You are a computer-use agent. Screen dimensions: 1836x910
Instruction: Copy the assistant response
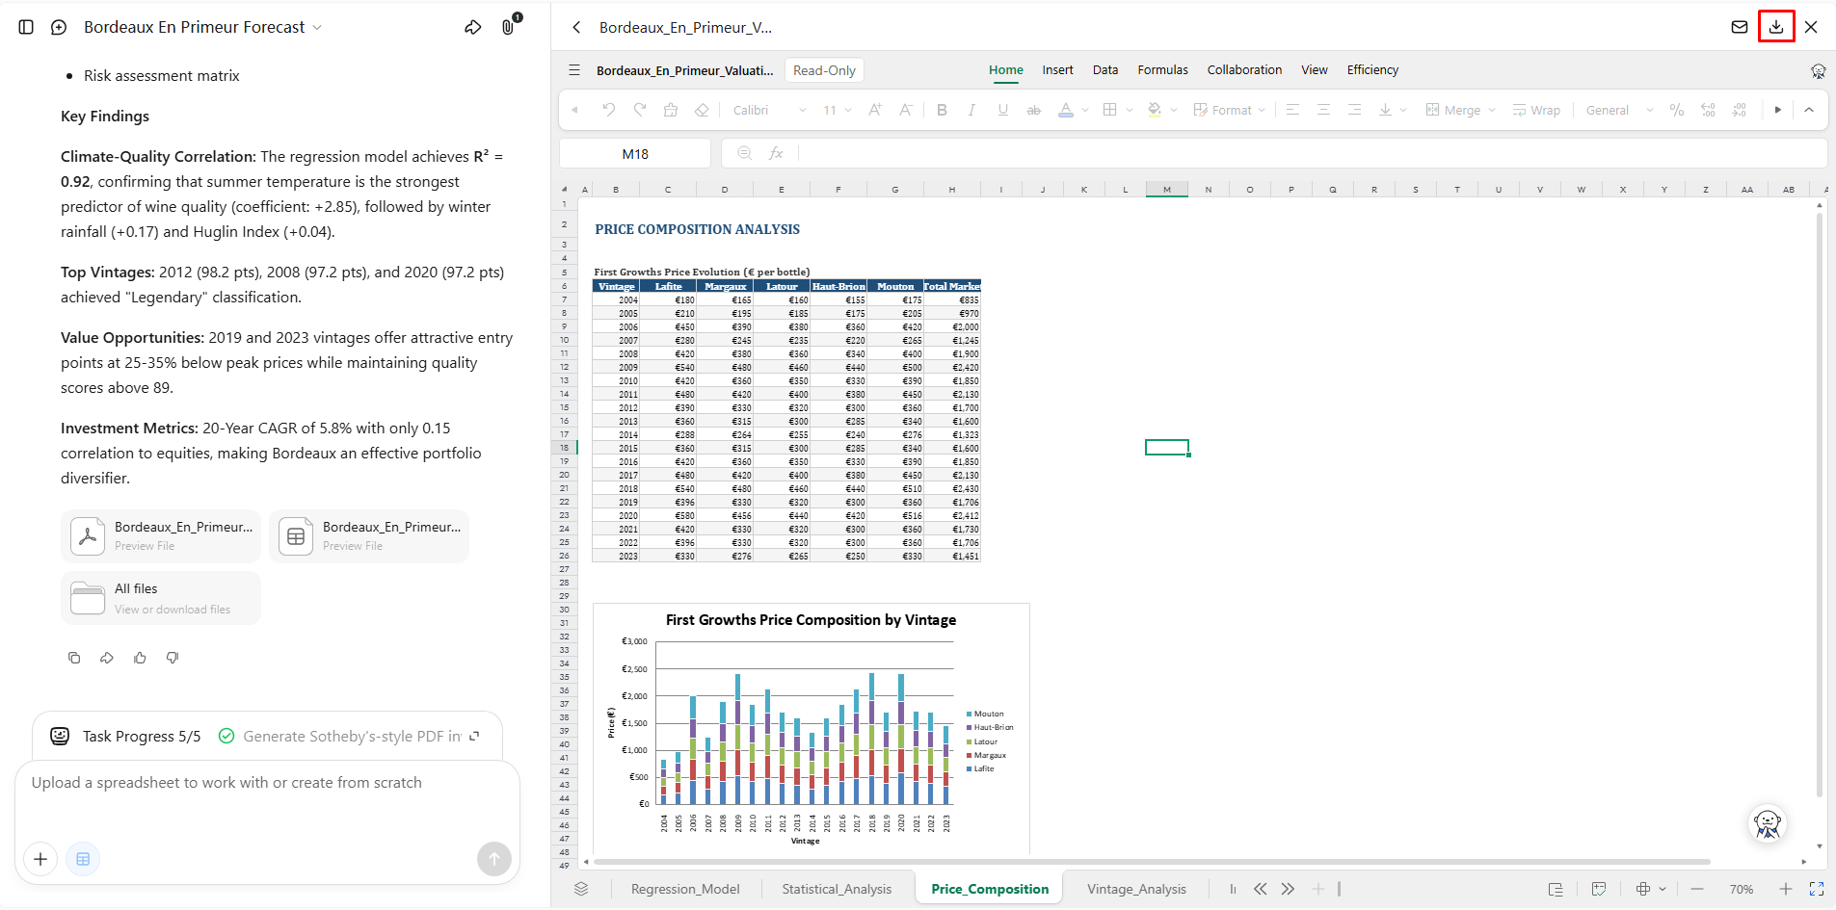(74, 658)
